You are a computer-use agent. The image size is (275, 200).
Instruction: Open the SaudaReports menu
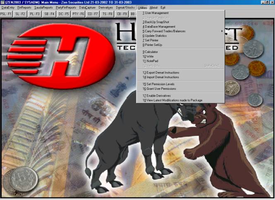pos(43,7)
